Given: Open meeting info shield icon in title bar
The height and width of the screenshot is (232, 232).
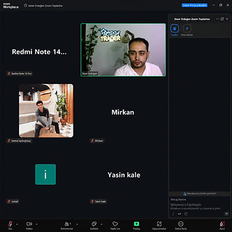Looking at the screenshot, I should click(25, 6).
